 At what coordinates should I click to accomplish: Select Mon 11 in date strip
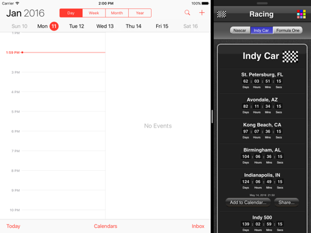pyautogui.click(x=48, y=27)
